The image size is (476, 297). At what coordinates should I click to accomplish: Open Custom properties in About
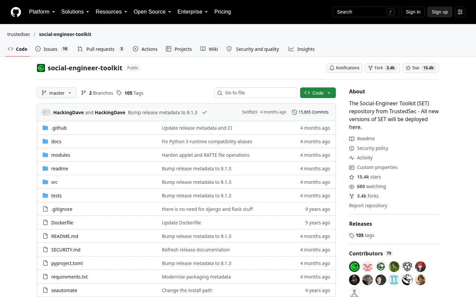point(373,167)
